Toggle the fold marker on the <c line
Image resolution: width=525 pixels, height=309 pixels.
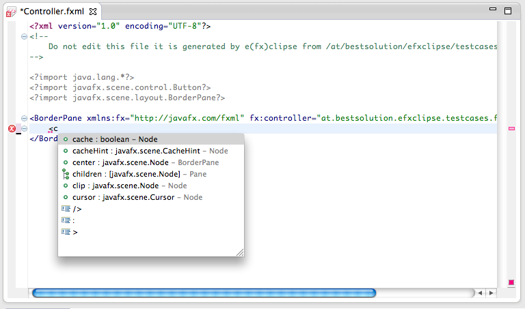click(x=25, y=129)
